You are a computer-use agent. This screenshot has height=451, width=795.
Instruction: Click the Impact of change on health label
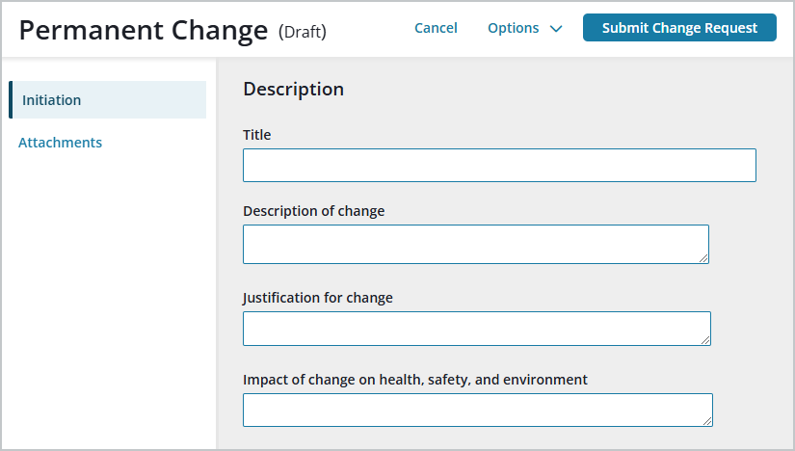[x=415, y=380]
